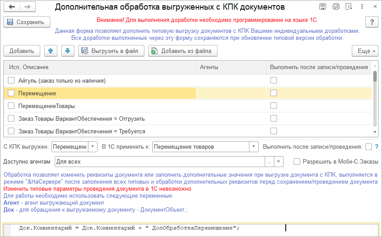The height and width of the screenshot is (237, 382).
Task: Click the blue question mark hint icon
Action: (376, 147)
